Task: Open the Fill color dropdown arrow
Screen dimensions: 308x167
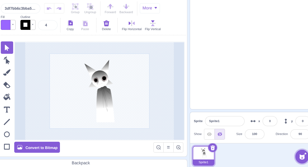Action: (x=13, y=25)
